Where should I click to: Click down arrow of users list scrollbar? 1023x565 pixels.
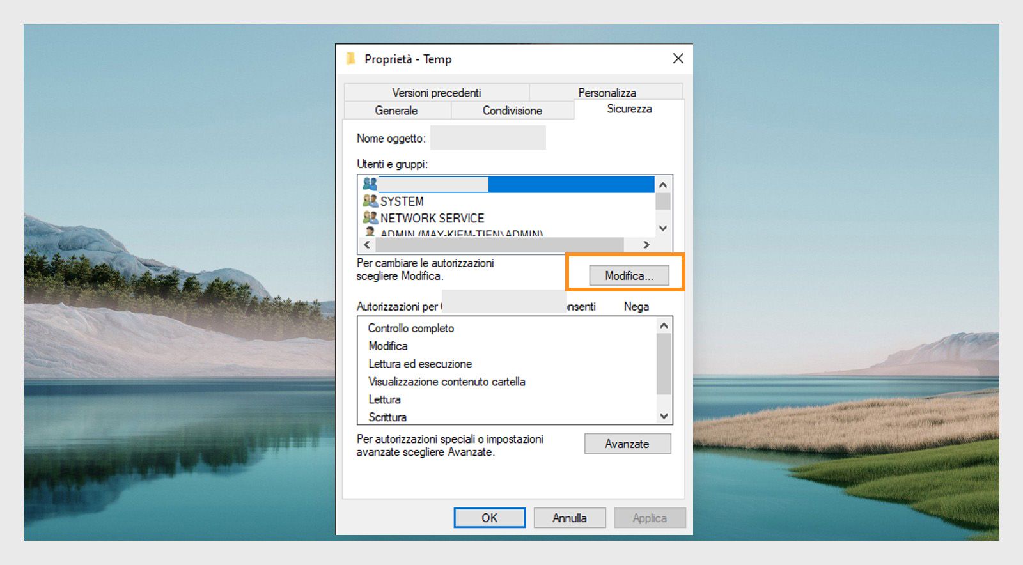(663, 228)
